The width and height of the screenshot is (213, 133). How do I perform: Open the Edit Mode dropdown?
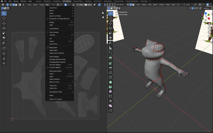tap(120, 5)
